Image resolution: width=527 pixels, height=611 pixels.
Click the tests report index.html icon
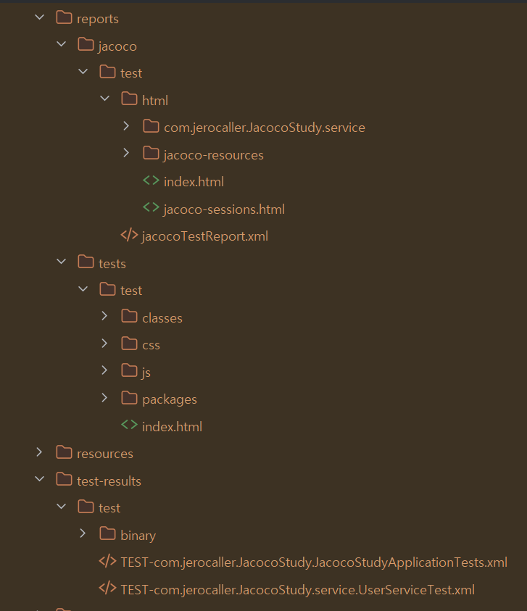pyautogui.click(x=129, y=426)
